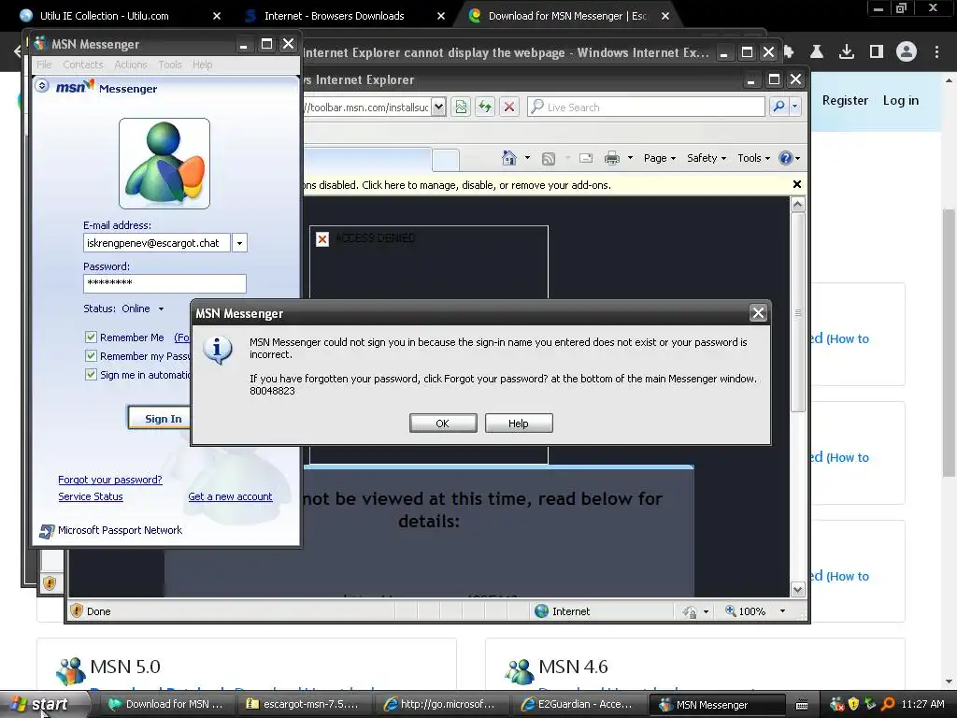This screenshot has height=718, width=957.
Task: Open E2Guardian - Access taskbar item
Action: click(578, 704)
